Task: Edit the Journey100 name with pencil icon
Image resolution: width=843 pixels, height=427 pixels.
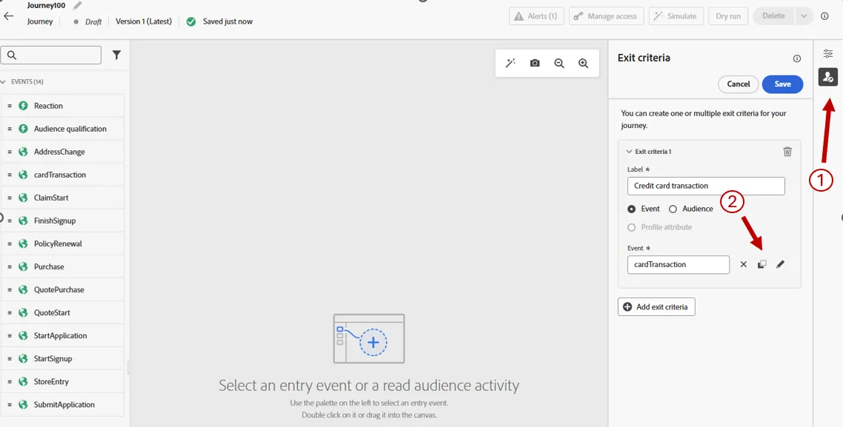Action: tap(78, 5)
